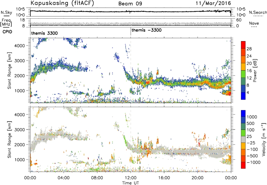Click the '08:00' time axis label
The height and width of the screenshot is (185, 267).
pyautogui.click(x=97, y=178)
